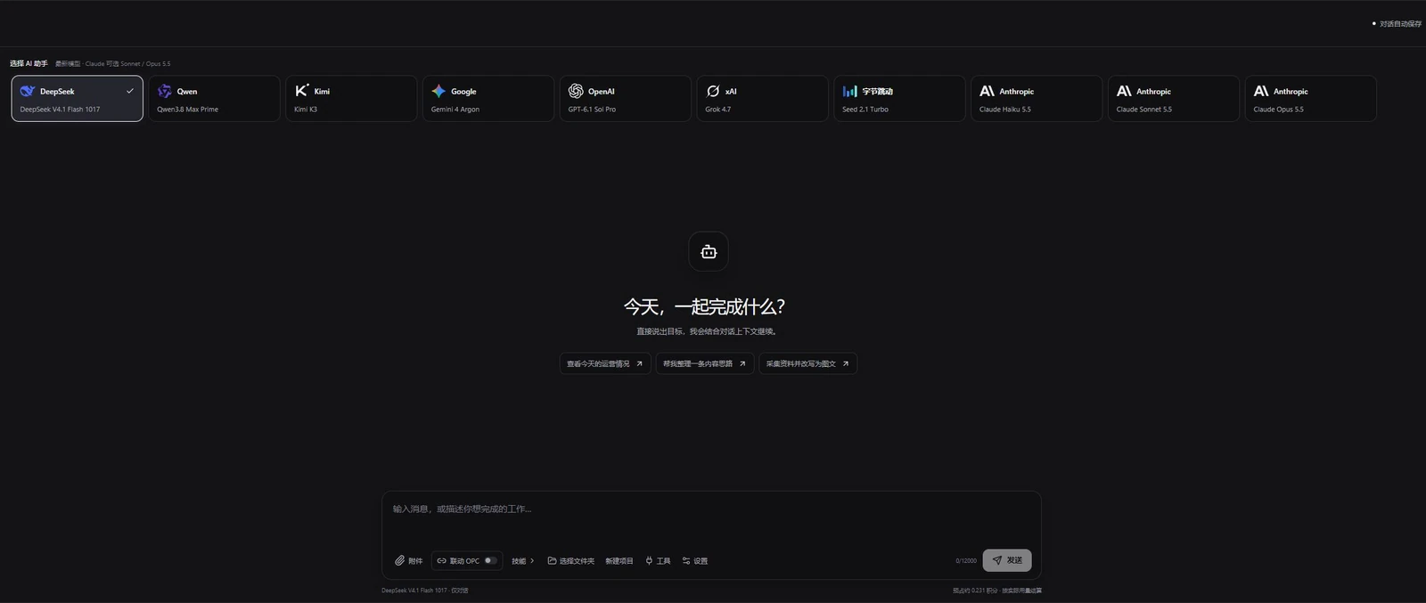The width and height of the screenshot is (1426, 603).
Task: Click the 发送 send button
Action: (x=1007, y=560)
